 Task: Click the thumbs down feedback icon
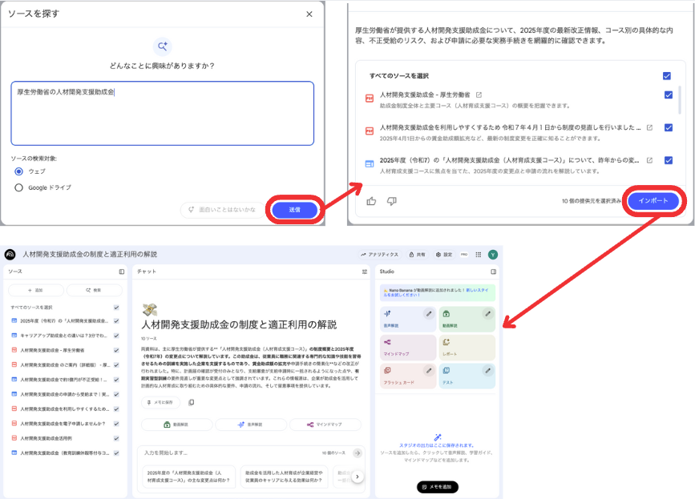[392, 201]
